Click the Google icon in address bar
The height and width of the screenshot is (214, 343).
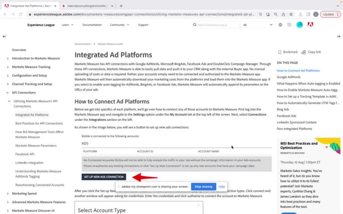[261, 14]
